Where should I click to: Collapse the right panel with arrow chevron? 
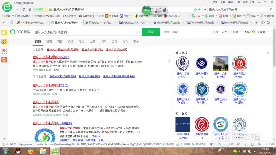[169, 61]
